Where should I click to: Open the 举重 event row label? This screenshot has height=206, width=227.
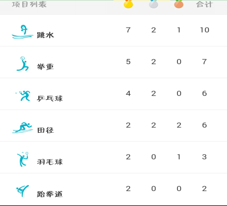click(46, 67)
